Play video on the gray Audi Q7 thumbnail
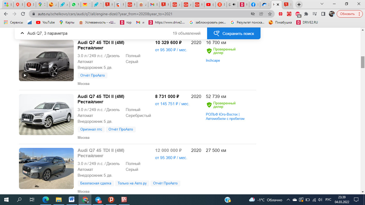365x205 pixels. tap(25, 75)
